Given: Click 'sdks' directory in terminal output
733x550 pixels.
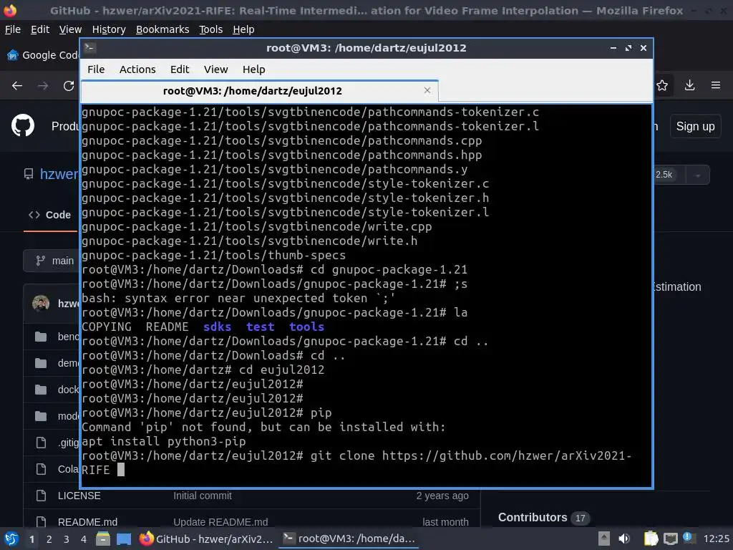Looking at the screenshot, I should [218, 327].
